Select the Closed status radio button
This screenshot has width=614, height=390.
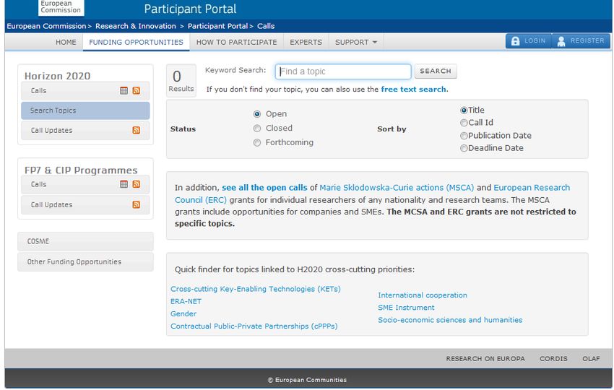[x=257, y=129]
